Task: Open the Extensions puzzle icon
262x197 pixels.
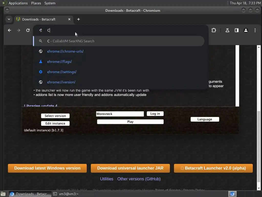Action: pyautogui.click(x=214, y=30)
